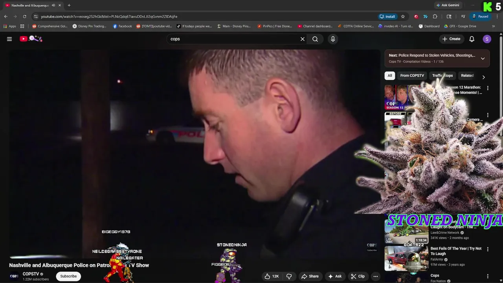Open the YouTube guide hamburger menu
The image size is (503, 283).
9,39
